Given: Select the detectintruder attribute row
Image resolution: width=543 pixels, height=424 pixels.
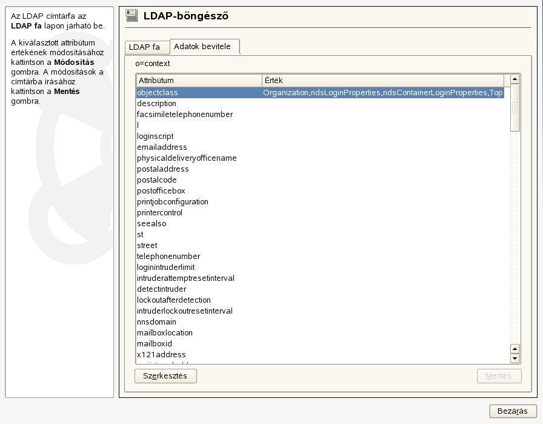Looking at the screenshot, I should pos(320,289).
